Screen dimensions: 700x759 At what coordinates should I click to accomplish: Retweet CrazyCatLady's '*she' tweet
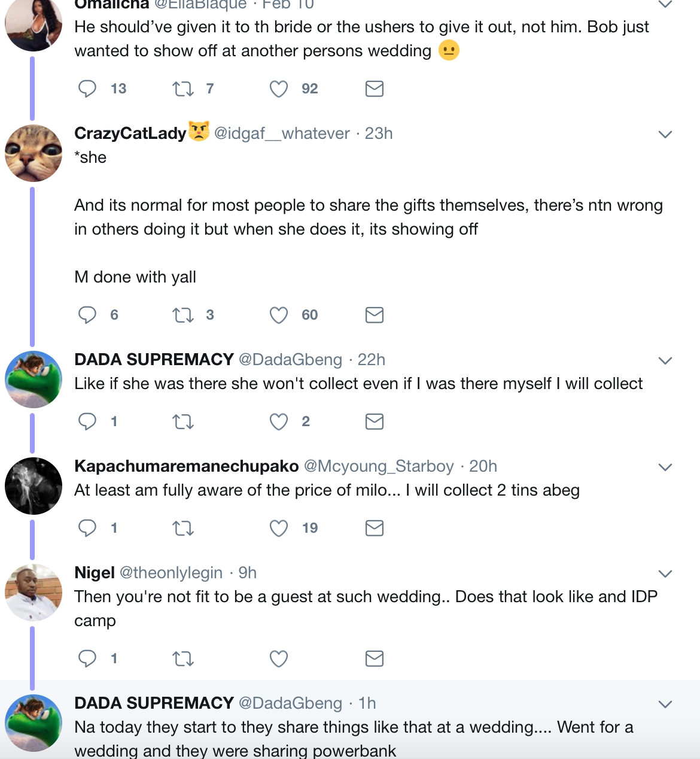pos(182,315)
